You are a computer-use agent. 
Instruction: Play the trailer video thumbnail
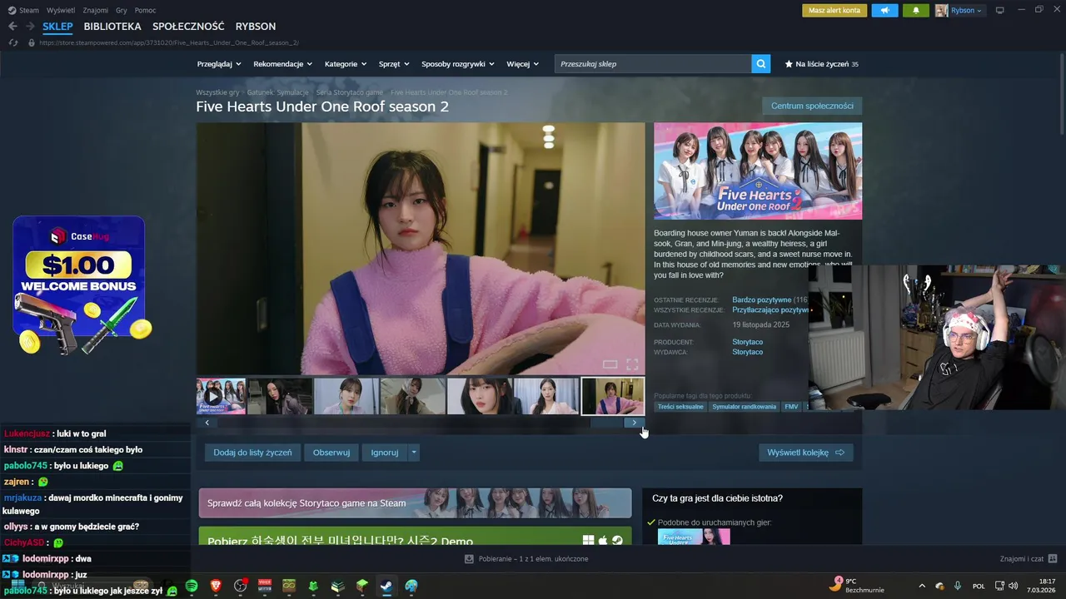tap(221, 396)
